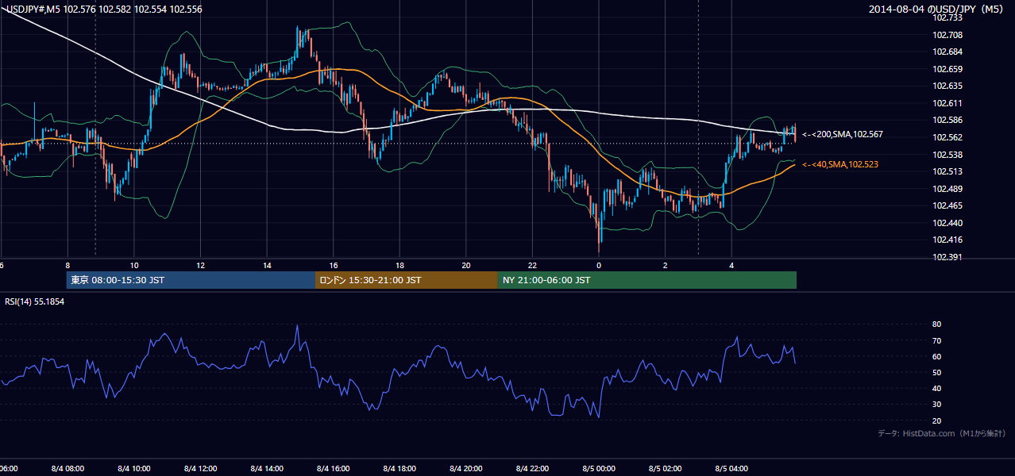Click hour label 12 under the price chart
The width and height of the screenshot is (1015, 476).
click(201, 265)
